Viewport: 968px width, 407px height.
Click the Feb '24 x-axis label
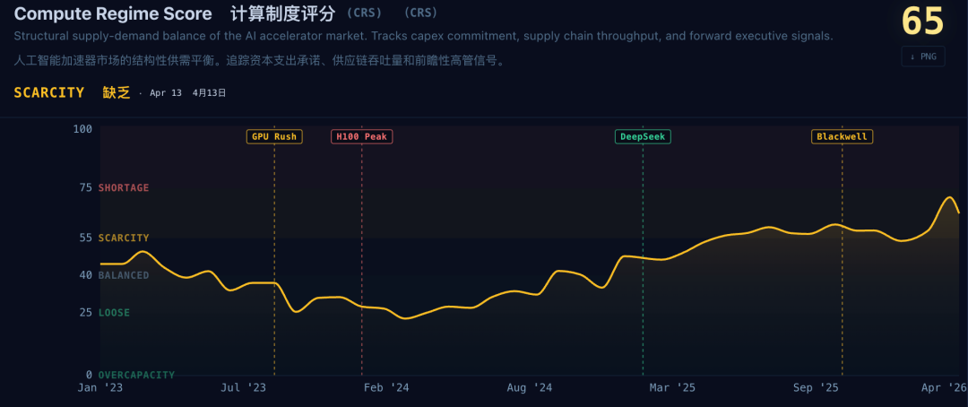point(387,388)
